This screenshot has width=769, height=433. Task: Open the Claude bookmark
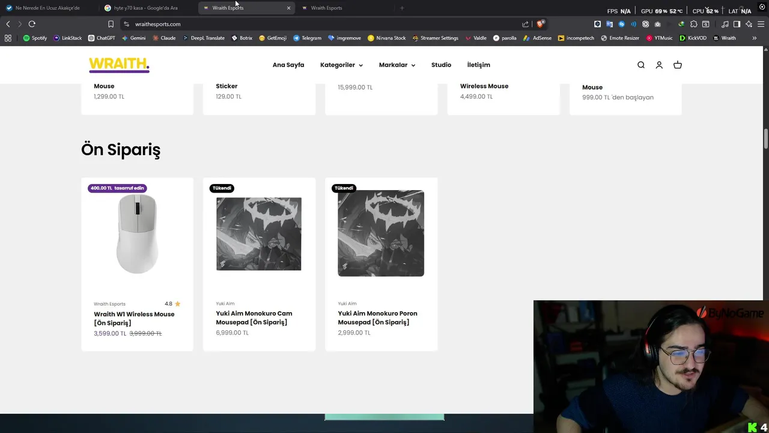coord(164,38)
